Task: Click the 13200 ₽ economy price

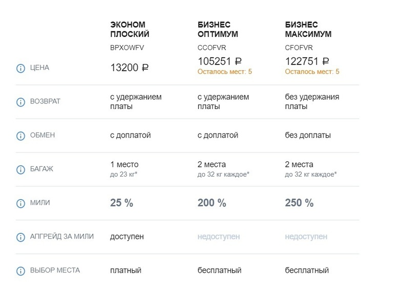Action: (130, 68)
